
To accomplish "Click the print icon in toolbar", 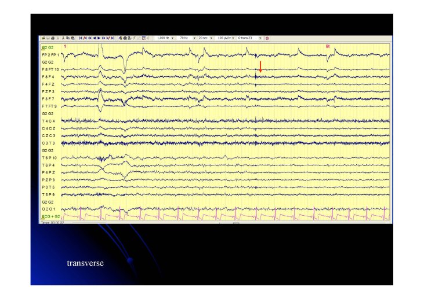I will [x=53, y=38].
